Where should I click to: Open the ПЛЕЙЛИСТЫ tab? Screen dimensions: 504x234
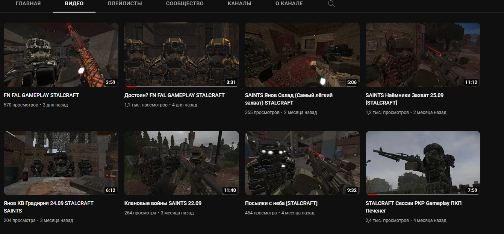(x=125, y=4)
